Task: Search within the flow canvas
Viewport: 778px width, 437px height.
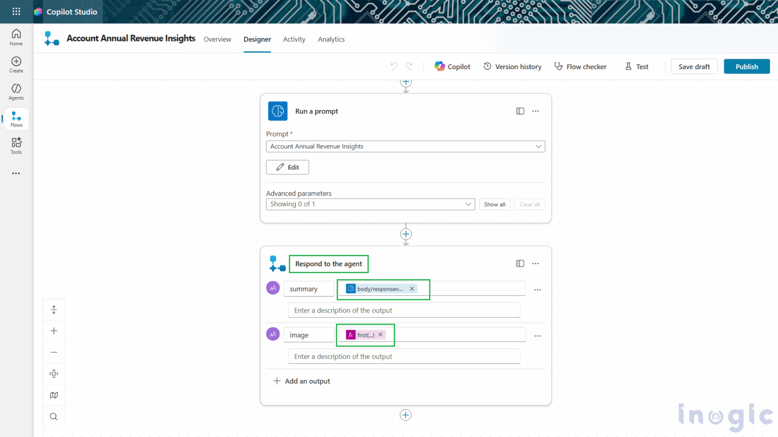Action: click(54, 416)
